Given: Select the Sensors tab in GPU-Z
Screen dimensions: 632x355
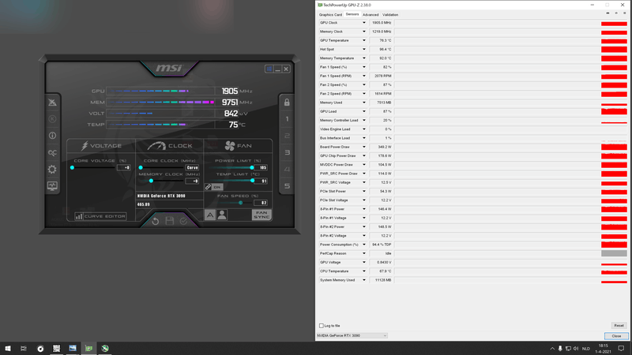Looking at the screenshot, I should [352, 14].
